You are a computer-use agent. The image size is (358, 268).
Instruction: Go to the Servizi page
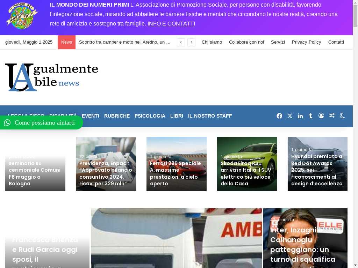click(278, 42)
